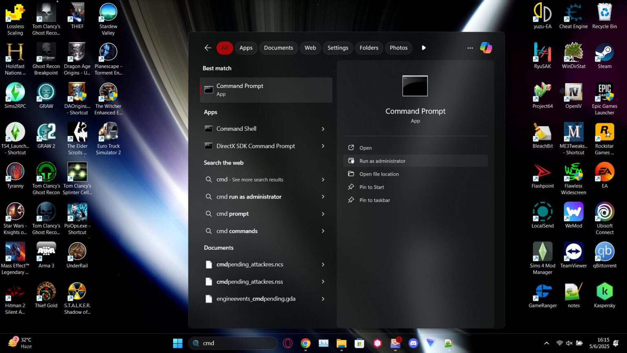The image size is (627, 353).
Task: Click the Discord icon in taskbar
Action: coord(413,343)
